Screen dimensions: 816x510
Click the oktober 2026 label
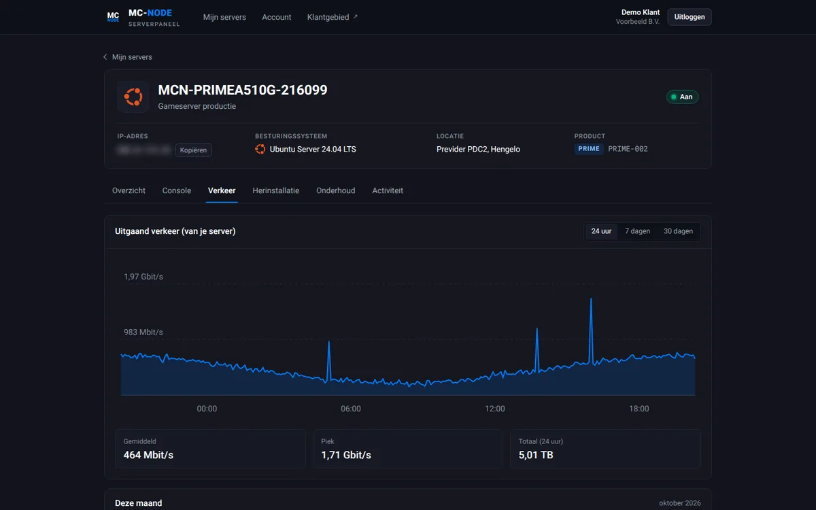click(x=680, y=503)
